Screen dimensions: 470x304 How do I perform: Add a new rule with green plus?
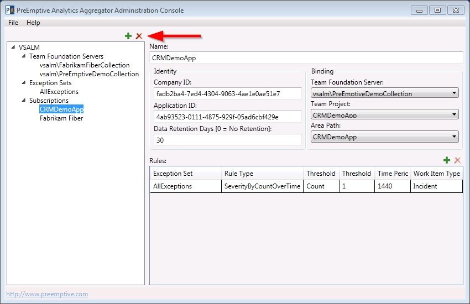click(x=447, y=160)
